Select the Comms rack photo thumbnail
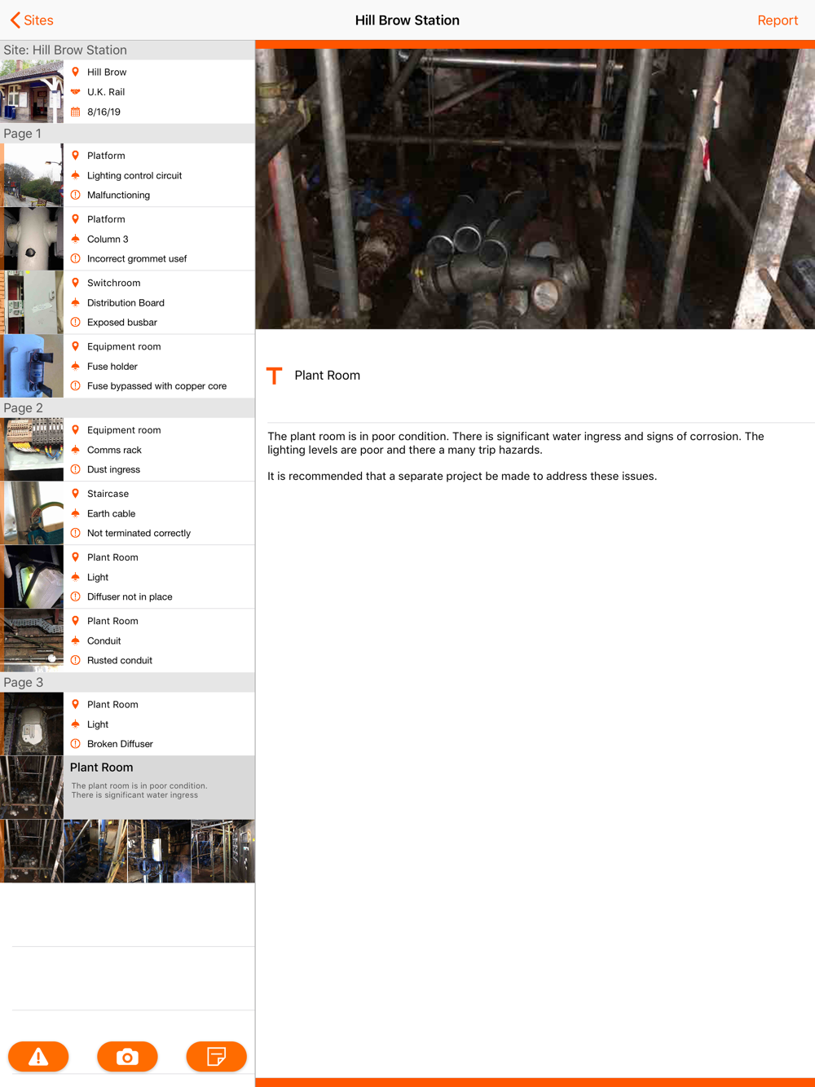The width and height of the screenshot is (815, 1087). click(32, 450)
